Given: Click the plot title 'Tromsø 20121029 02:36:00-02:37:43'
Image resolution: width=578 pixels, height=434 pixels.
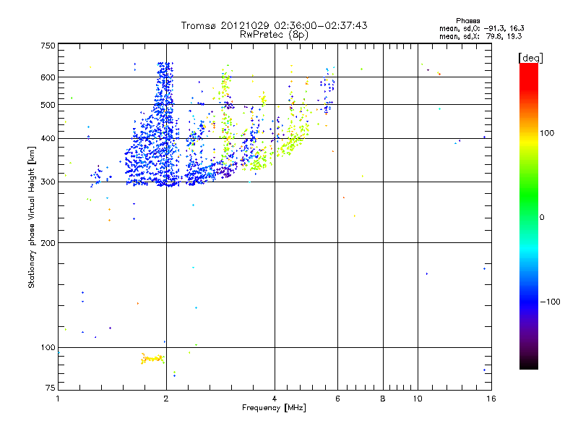Looking at the screenshot, I should (274, 25).
